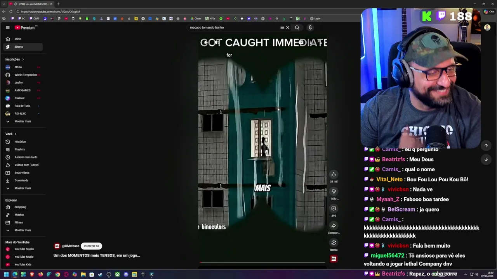Open the CHAT bookmark
497x279 pixels.
pyautogui.click(x=35, y=19)
